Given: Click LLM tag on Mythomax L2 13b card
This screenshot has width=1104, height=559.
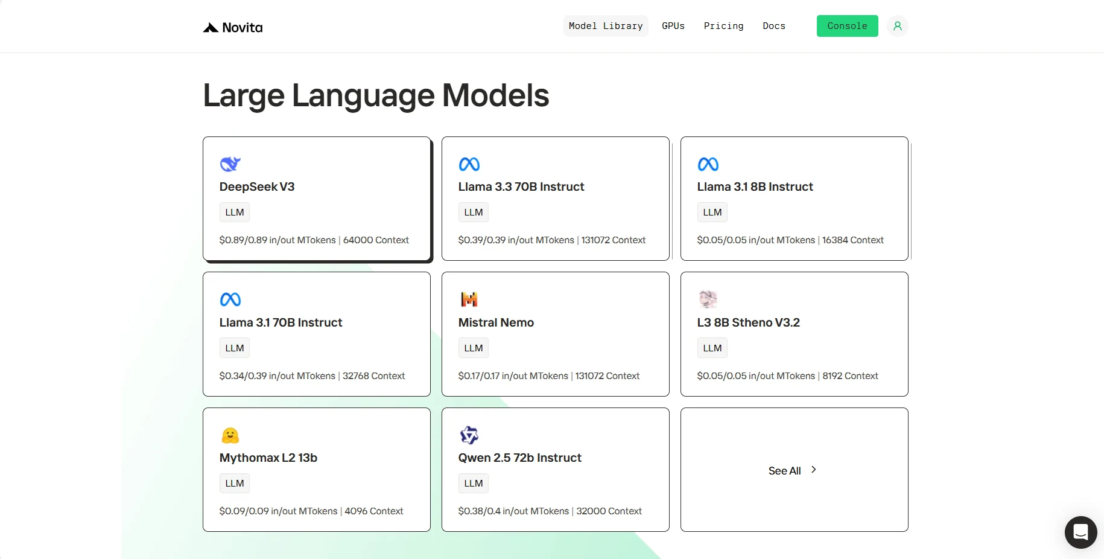Looking at the screenshot, I should coord(235,484).
